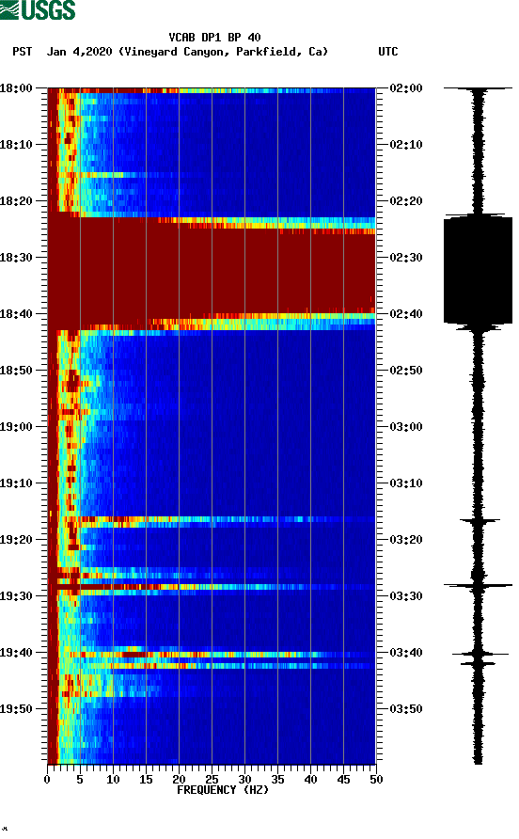This screenshot has height=839, width=519.
Task: Click the 30 Hz frequency tick label
Action: pos(244,780)
